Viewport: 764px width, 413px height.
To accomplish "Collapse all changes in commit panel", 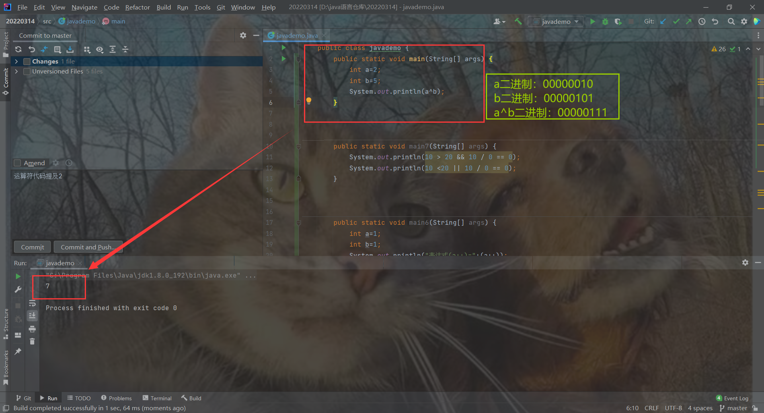I will [125, 49].
